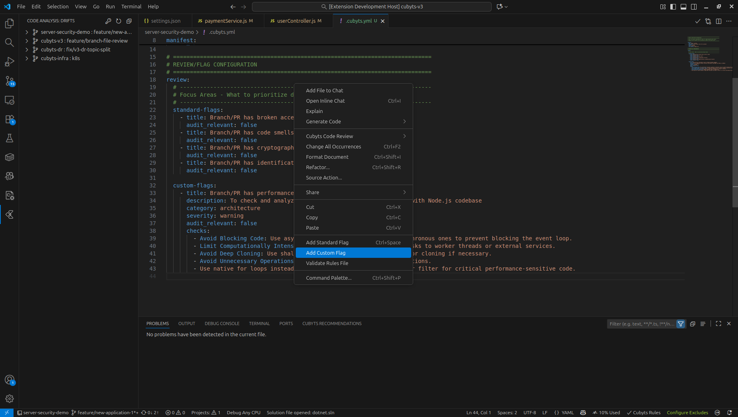Click the GitHub Copilot status bar icon
The width and height of the screenshot is (738, 417).
coord(582,413)
